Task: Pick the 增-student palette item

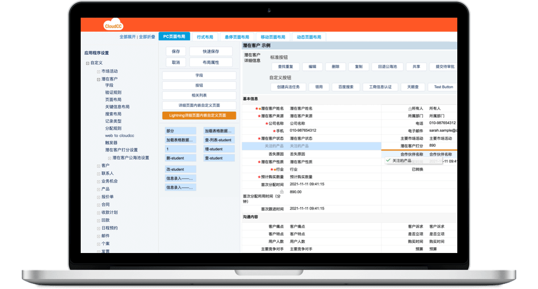Action: point(219,149)
